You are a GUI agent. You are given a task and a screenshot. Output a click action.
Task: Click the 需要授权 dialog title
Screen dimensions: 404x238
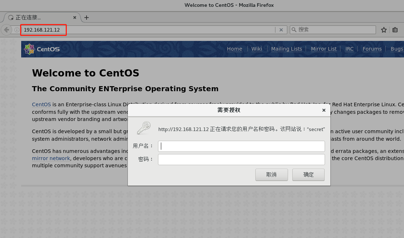(x=229, y=110)
